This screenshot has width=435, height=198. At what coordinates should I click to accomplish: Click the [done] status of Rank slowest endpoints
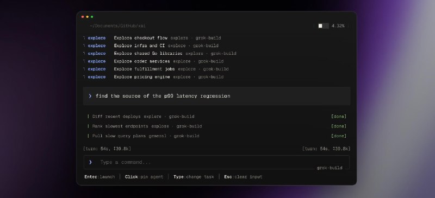[x=339, y=126]
